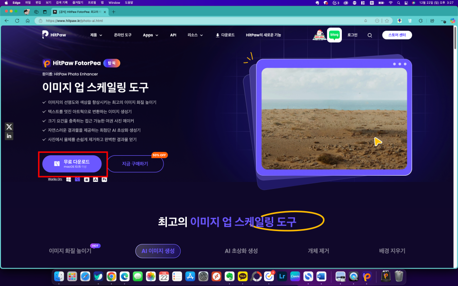Expand the 제품 dropdown menu
Image resolution: width=458 pixels, height=286 pixels.
pyautogui.click(x=96, y=35)
